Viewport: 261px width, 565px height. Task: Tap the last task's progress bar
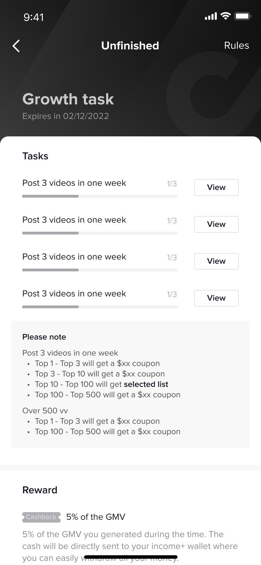(100, 307)
